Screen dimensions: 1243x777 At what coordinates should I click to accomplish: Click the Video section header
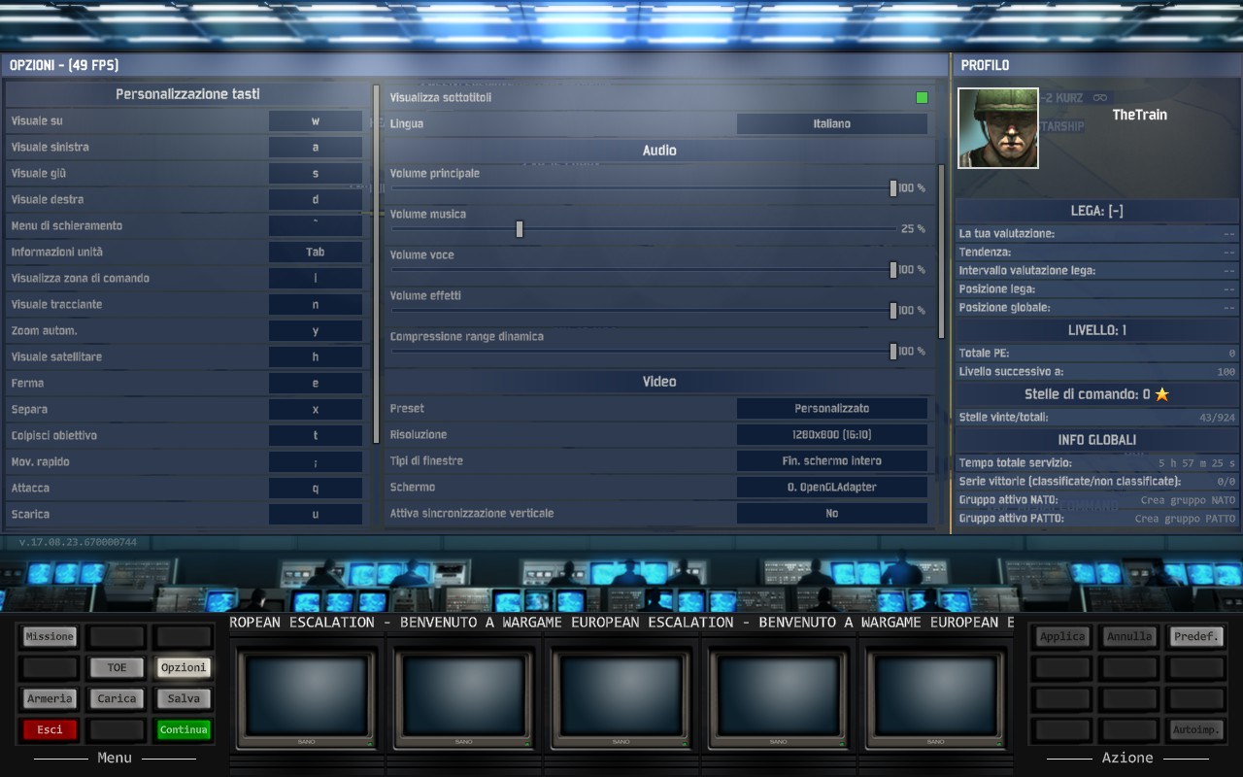(x=659, y=382)
